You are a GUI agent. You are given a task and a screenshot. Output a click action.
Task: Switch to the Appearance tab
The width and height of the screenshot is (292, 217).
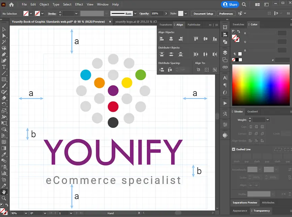[x=240, y=211]
